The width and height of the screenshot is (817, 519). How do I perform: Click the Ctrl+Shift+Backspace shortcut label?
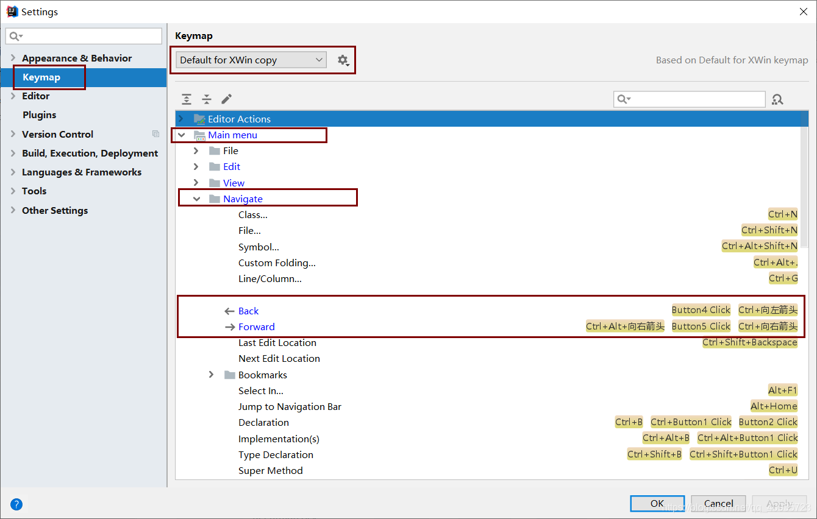(x=750, y=342)
